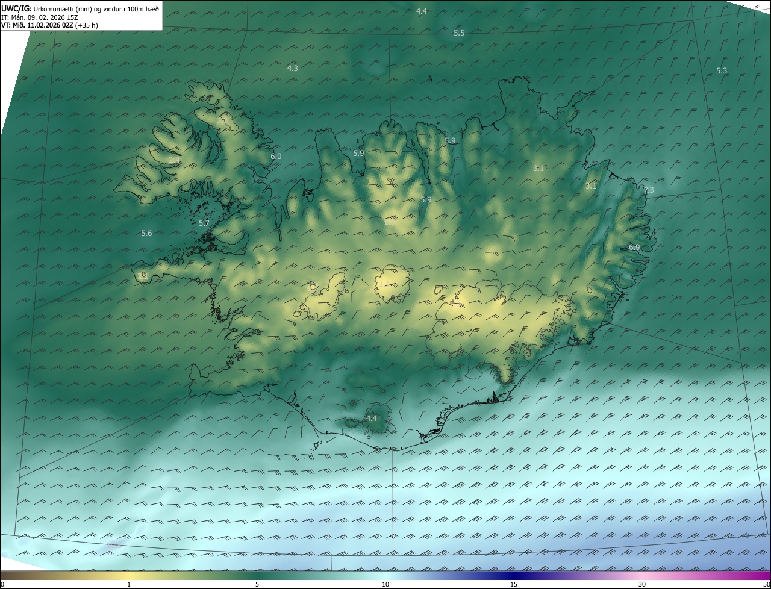Click the '10' tick label of the color scale
The height and width of the screenshot is (589, 771).
(385, 584)
